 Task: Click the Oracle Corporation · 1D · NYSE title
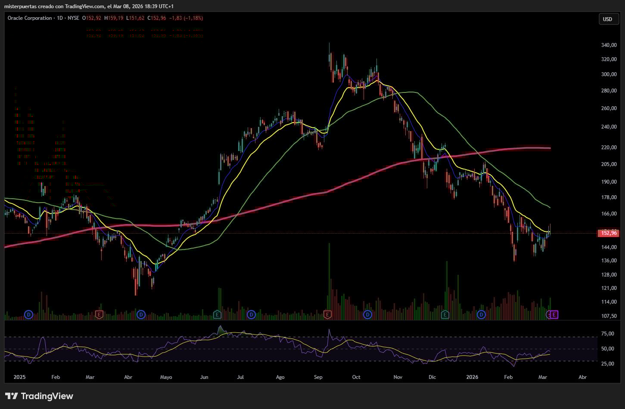(44, 18)
